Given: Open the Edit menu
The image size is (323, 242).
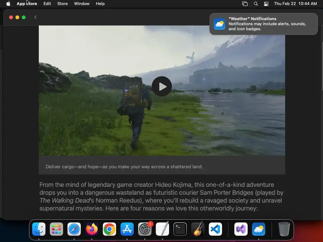Looking at the screenshot, I should pyautogui.click(x=47, y=4).
